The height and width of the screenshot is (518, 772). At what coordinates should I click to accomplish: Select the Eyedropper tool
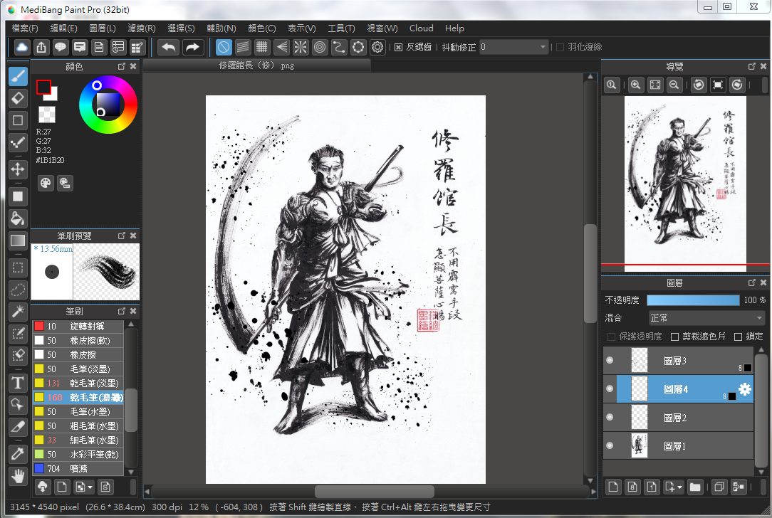coord(18,453)
